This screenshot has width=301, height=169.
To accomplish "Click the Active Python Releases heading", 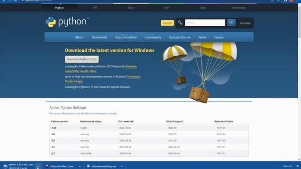I will tap(68, 108).
